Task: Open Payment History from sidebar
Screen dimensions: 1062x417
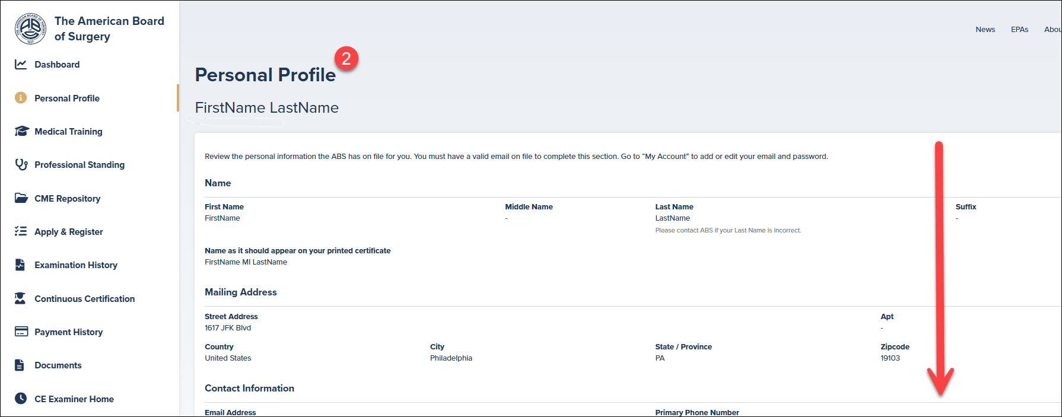Action: pos(68,332)
